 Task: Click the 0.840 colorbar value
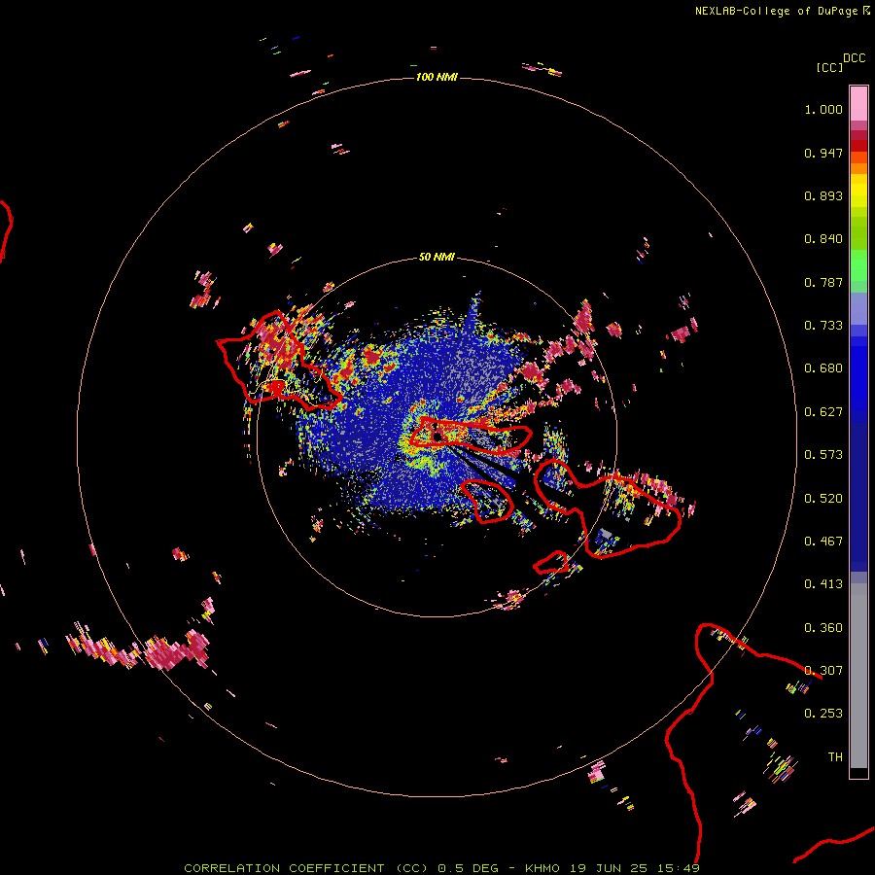tap(823, 239)
